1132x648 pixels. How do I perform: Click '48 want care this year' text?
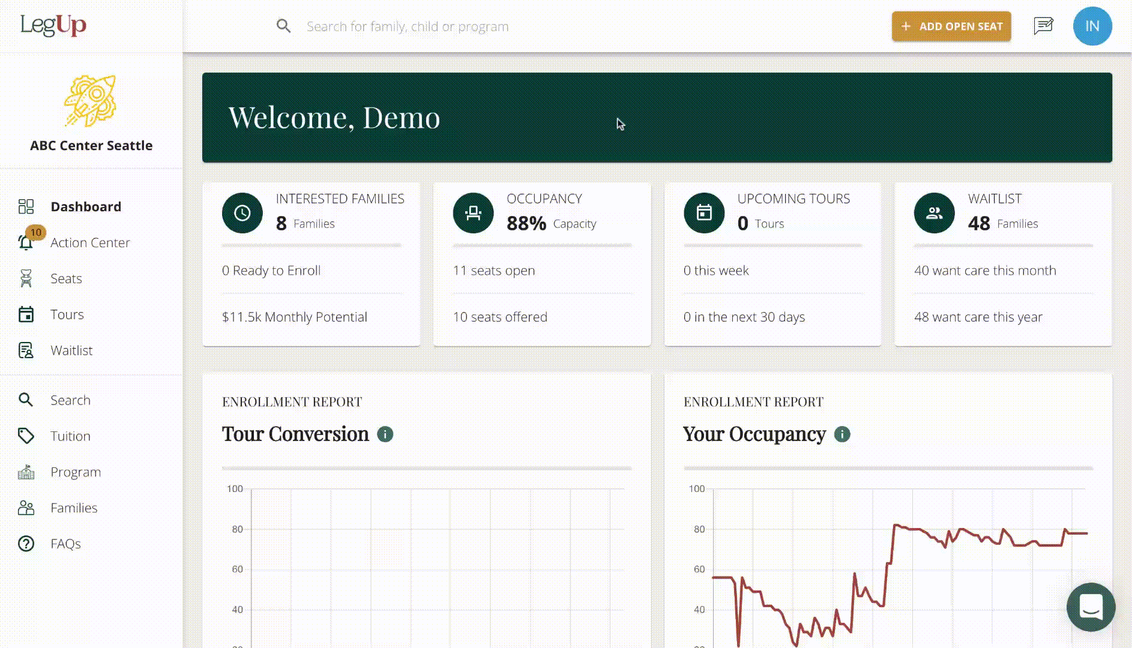[x=978, y=317]
